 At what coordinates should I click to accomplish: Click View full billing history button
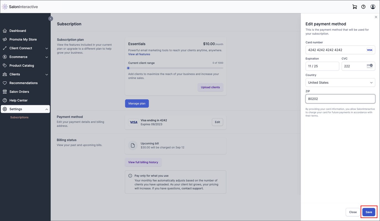click(x=143, y=162)
